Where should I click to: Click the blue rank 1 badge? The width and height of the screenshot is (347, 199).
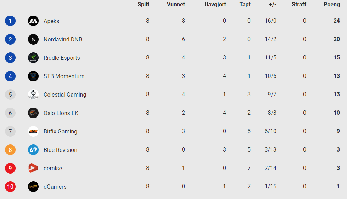10,21
